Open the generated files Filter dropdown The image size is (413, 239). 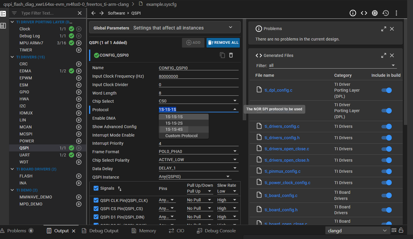[x=393, y=65]
